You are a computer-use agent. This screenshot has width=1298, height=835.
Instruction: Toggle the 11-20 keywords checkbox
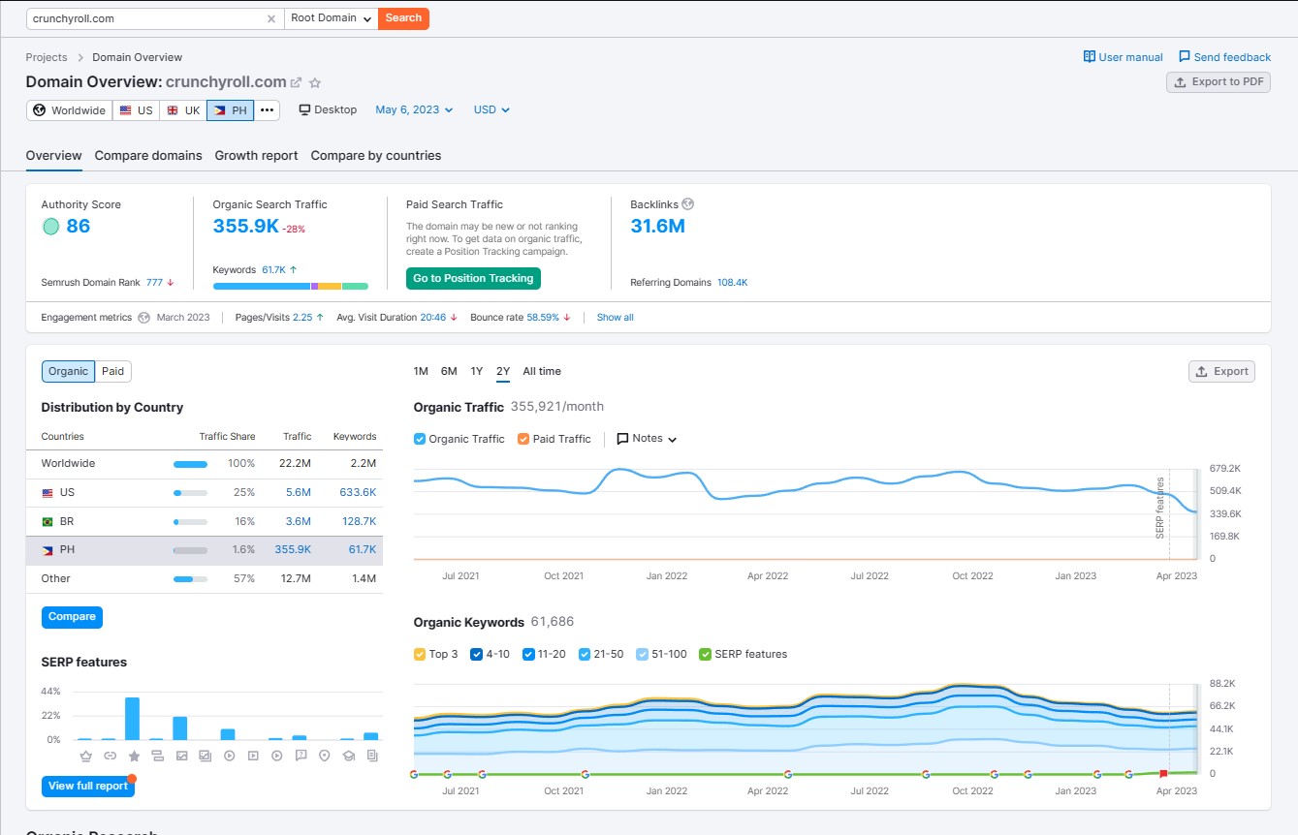(x=528, y=654)
